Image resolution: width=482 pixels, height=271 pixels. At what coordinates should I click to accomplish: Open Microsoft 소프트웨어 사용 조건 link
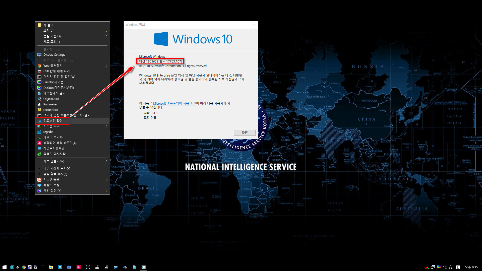click(x=174, y=103)
